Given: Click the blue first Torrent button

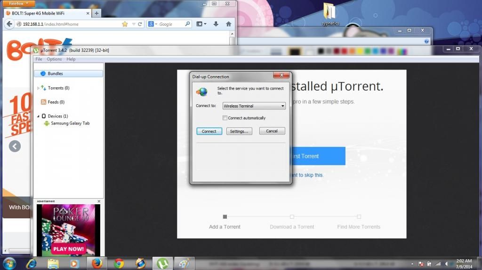Looking at the screenshot, I should [x=318, y=156].
